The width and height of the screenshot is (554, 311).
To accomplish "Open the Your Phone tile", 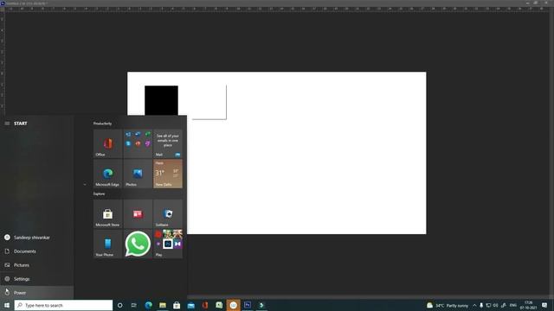I will pos(107,244).
